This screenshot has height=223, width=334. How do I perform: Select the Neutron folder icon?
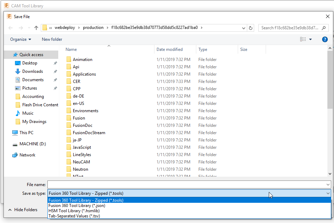[x=69, y=169]
